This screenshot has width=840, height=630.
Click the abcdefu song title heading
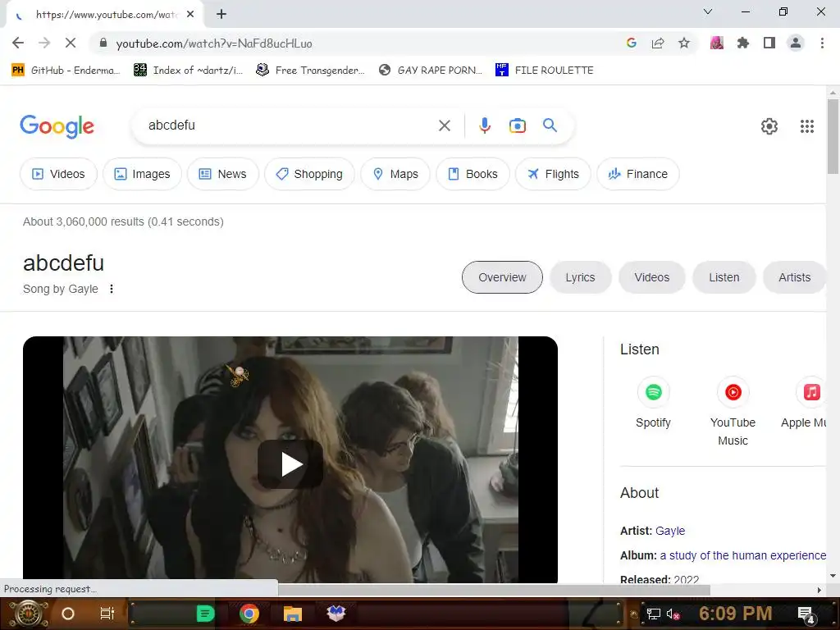[63, 263]
